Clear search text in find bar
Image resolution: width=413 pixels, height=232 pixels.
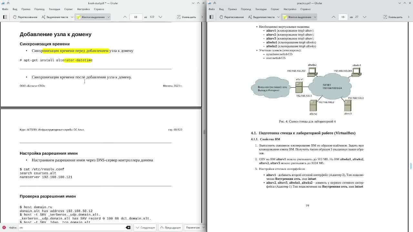tap(128, 227)
